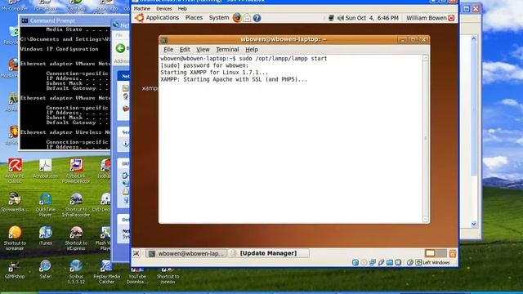Click the VirtualBox shared folders status icon
Viewport: 523px width, 294px height.
coord(390,263)
